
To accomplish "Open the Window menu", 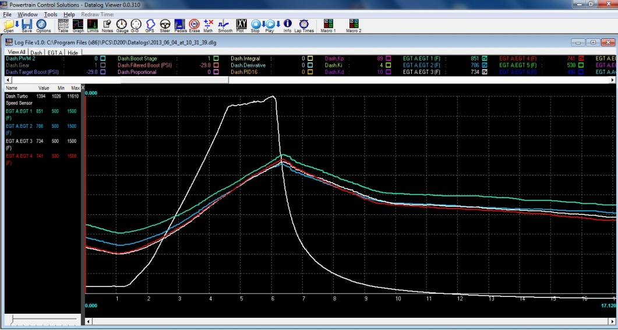I will tap(27, 14).
